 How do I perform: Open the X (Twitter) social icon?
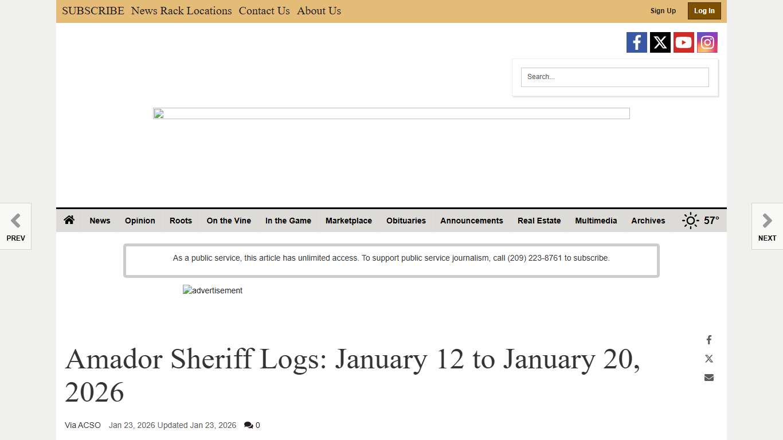tap(660, 42)
